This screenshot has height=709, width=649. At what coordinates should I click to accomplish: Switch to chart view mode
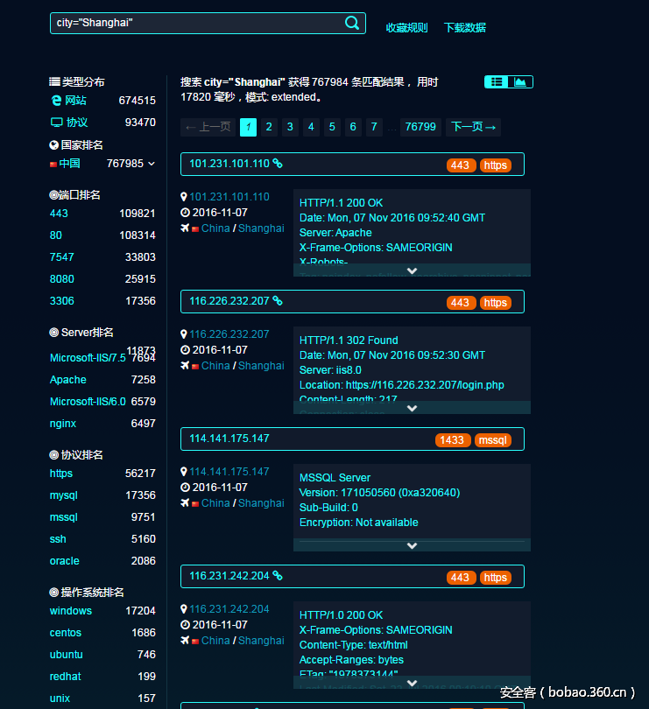click(520, 82)
